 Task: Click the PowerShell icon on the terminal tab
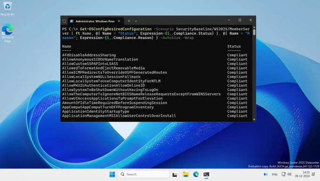pyautogui.click(x=72, y=21)
